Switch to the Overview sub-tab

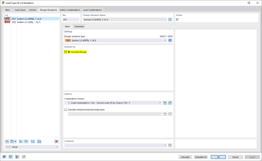coord(79,26)
